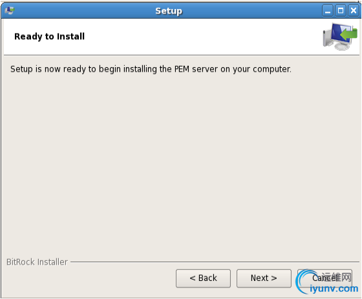The image size is (362, 299).
Task: Click the green arrow on installer graphic
Action: pyautogui.click(x=348, y=34)
